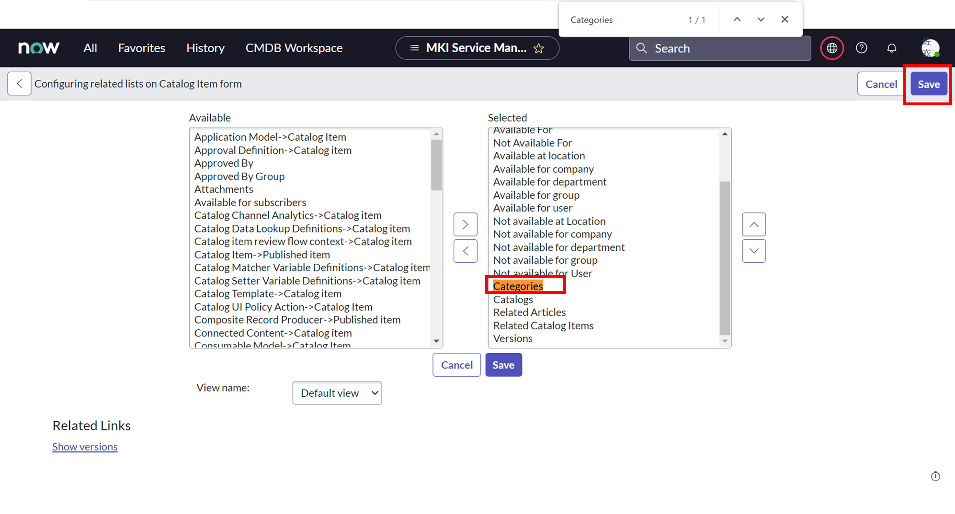The height and width of the screenshot is (514, 955).
Task: Select 'Available for department'
Action: click(550, 182)
